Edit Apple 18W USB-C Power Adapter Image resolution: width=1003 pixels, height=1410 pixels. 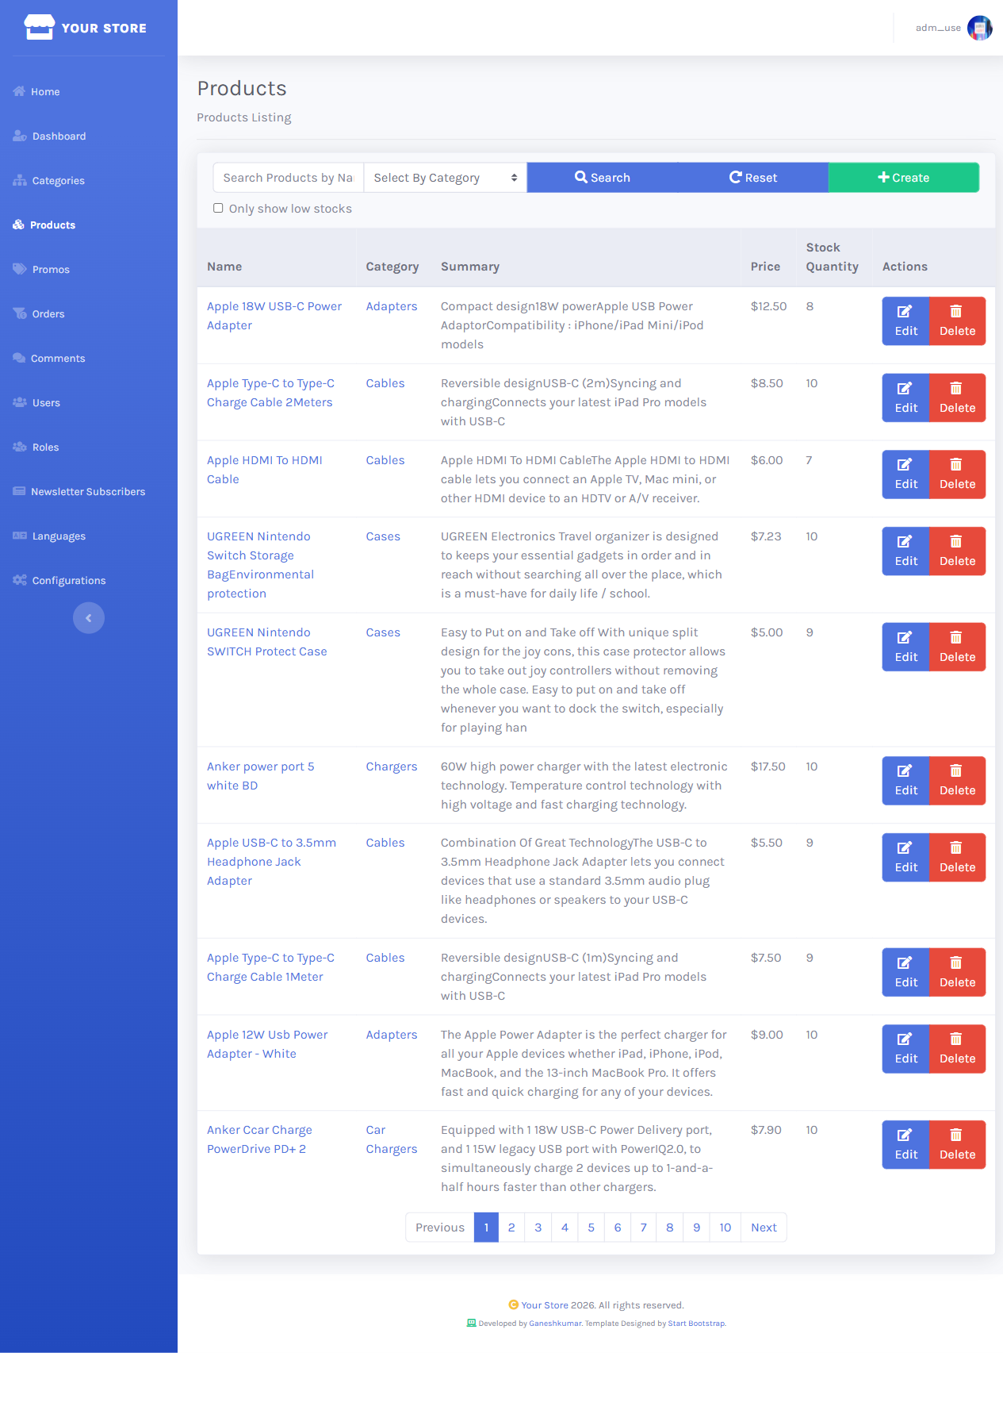tap(905, 321)
